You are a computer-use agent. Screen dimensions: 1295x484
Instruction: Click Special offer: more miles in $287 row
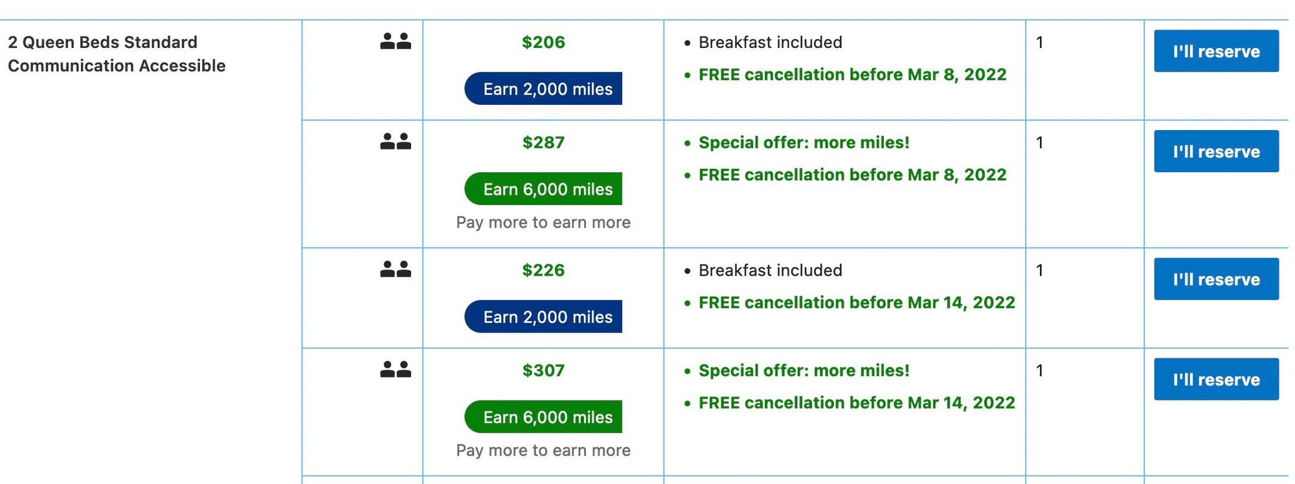tap(804, 143)
